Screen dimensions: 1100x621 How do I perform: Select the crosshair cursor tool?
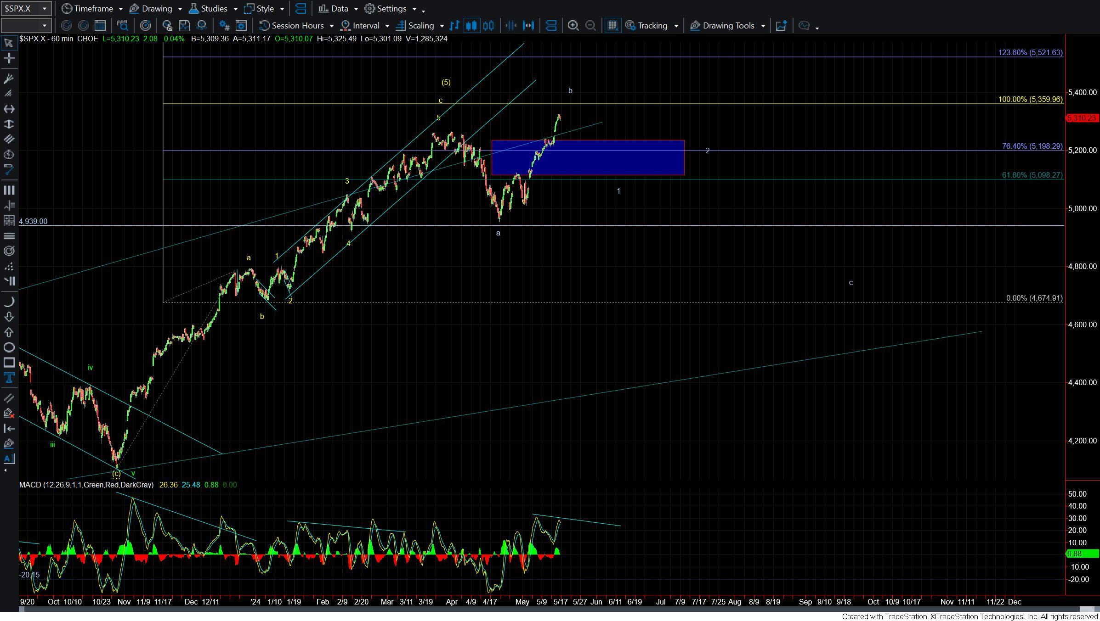click(9, 58)
